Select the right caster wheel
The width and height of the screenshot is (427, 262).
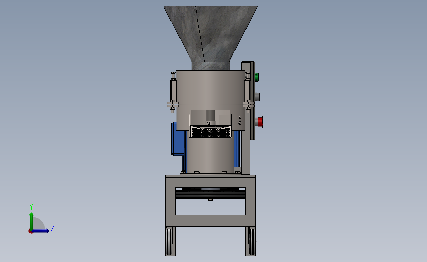click(x=252, y=241)
